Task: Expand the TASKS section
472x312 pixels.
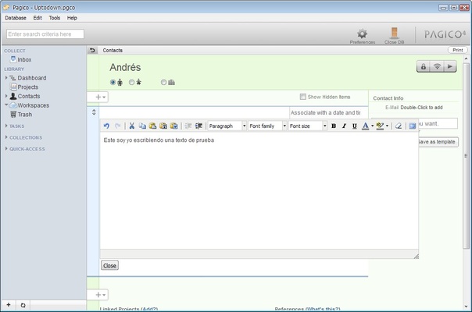Action: (6, 126)
